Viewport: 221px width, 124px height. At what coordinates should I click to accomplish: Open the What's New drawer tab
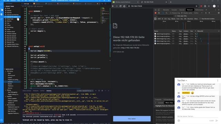point(169,103)
